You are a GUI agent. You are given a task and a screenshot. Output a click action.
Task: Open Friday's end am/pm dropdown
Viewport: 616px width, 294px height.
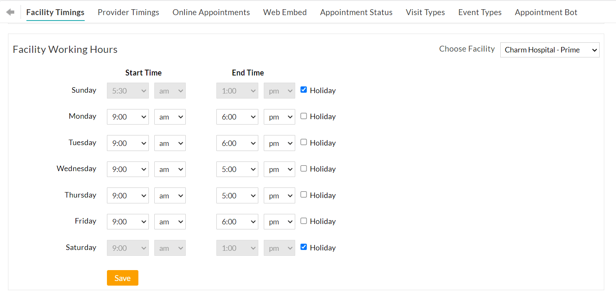[279, 221]
